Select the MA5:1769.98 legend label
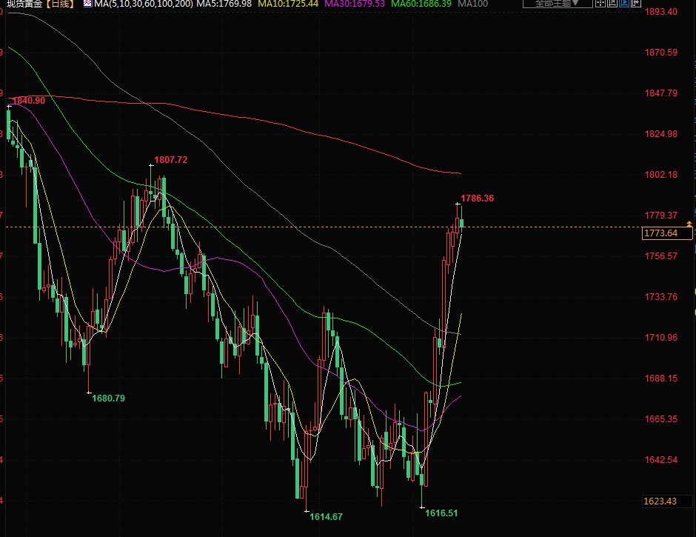Screen dimensions: 696x537 point(225,4)
